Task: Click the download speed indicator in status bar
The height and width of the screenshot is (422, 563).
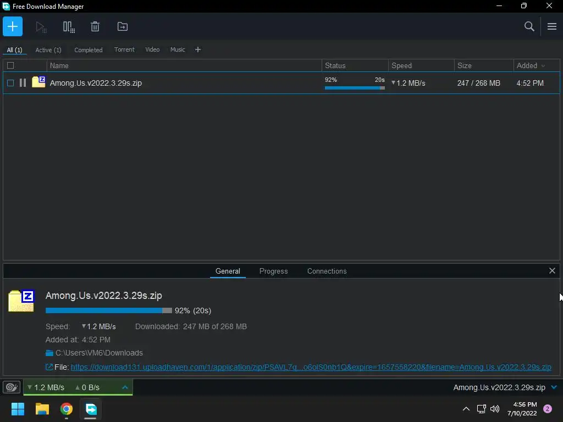Action: click(x=46, y=387)
